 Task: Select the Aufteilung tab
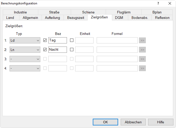(52, 18)
